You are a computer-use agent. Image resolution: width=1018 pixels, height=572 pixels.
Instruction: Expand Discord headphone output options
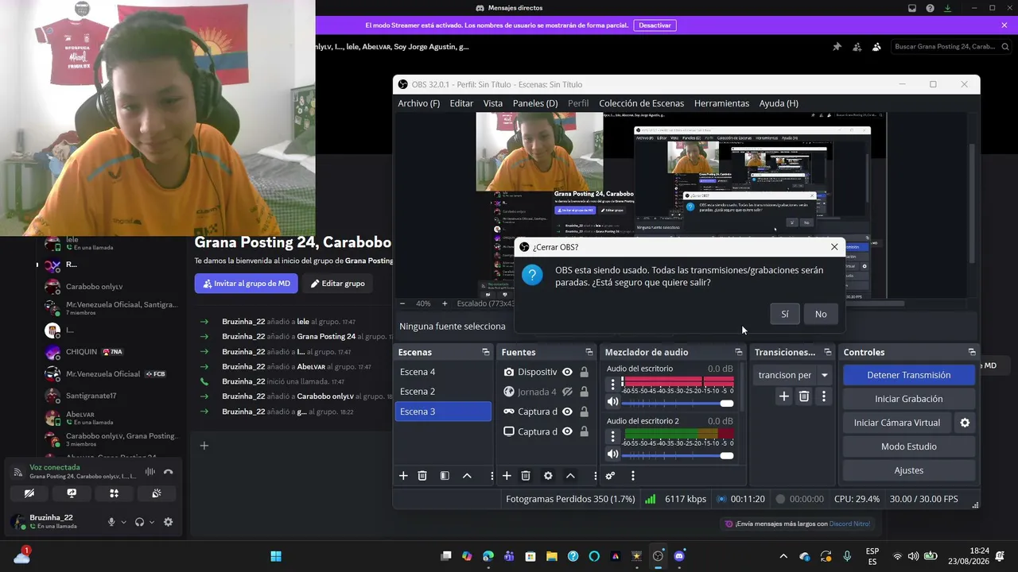click(152, 522)
